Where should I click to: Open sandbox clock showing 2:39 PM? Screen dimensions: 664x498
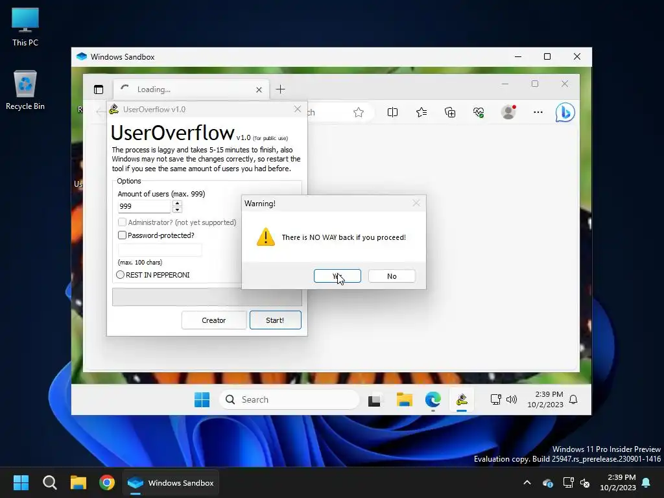tap(545, 399)
